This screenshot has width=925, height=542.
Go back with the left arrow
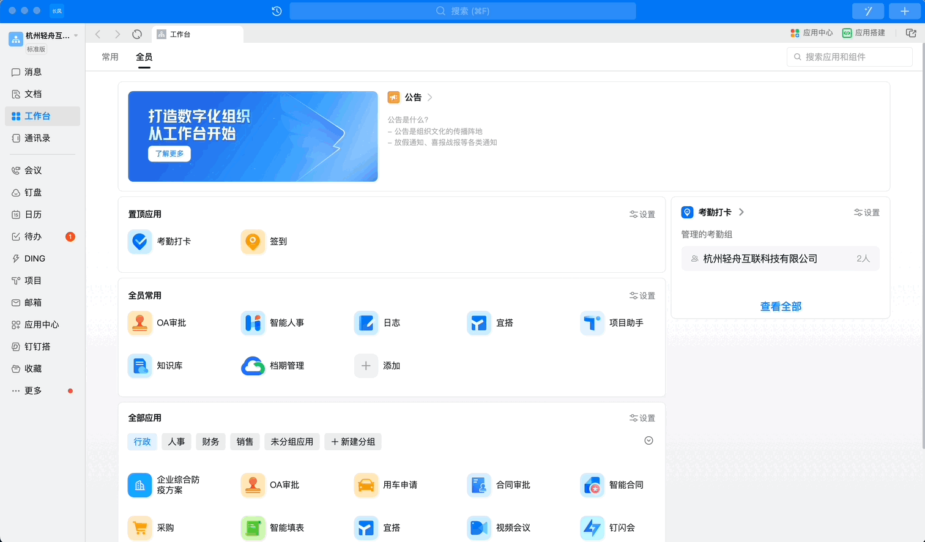click(98, 34)
